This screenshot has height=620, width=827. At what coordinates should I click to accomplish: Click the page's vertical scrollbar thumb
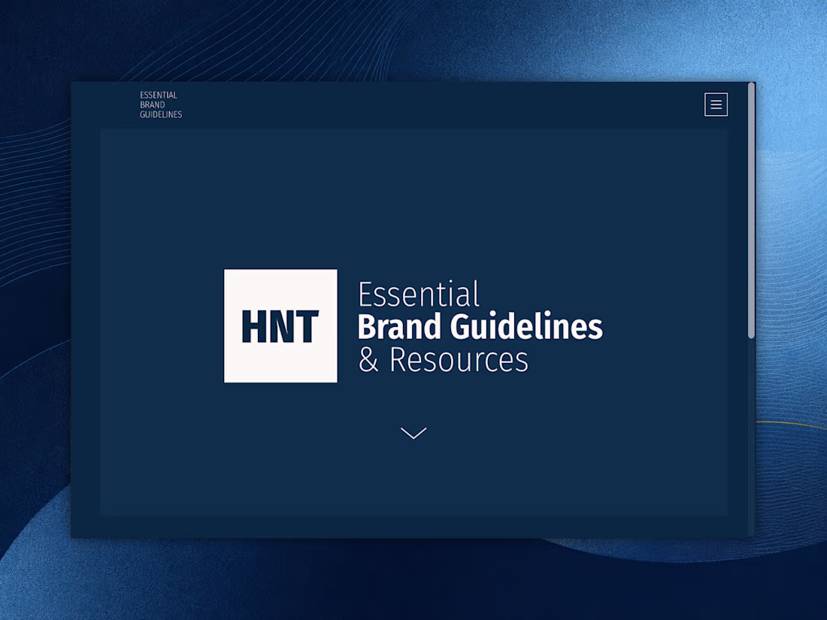751,210
